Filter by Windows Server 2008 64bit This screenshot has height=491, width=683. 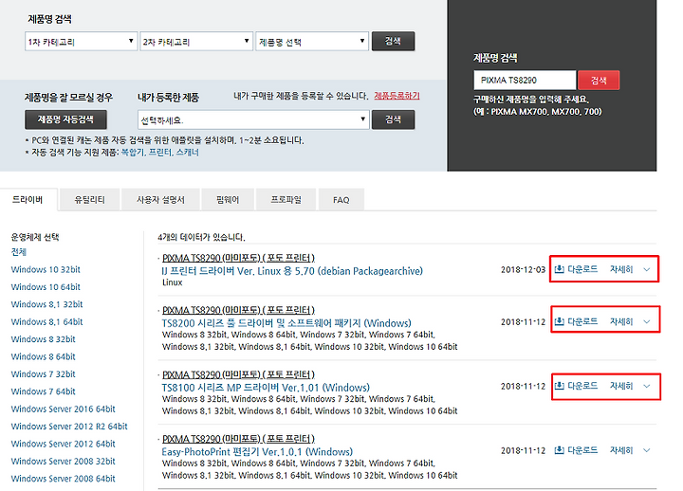64,479
